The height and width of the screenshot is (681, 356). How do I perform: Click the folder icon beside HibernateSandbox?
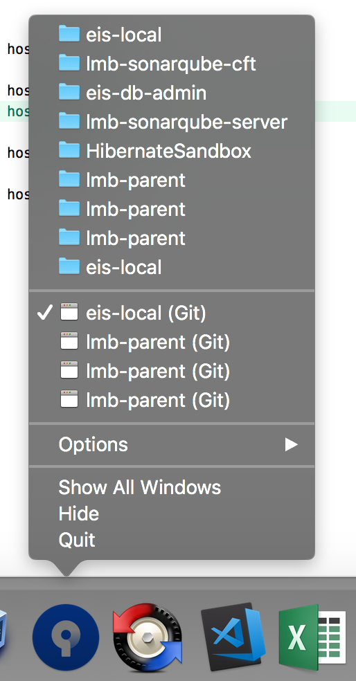pyautogui.click(x=69, y=150)
